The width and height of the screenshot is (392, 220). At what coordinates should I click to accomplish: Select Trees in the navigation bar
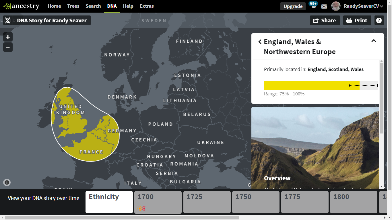[x=73, y=6]
